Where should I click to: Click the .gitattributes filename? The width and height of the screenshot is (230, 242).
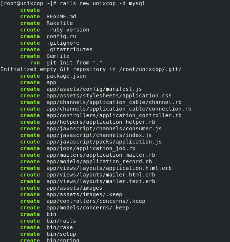pos(70,49)
